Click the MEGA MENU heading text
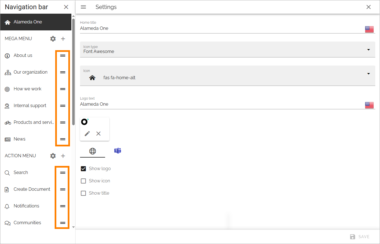The height and width of the screenshot is (244, 380). pos(18,39)
